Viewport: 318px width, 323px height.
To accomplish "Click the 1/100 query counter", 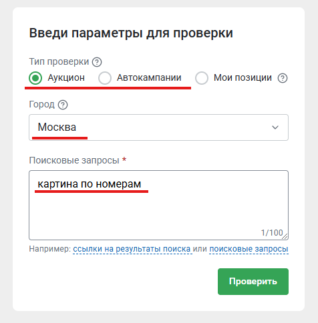I will tap(272, 233).
